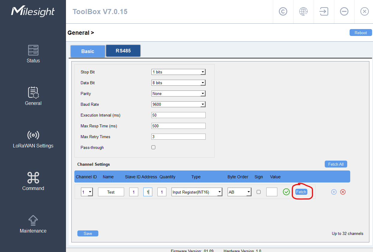Minimize the ToolBox window
The height and width of the screenshot is (252, 373).
coord(344,12)
